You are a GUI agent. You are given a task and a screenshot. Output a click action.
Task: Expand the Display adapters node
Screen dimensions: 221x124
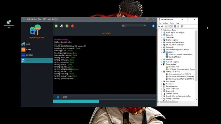162,40
